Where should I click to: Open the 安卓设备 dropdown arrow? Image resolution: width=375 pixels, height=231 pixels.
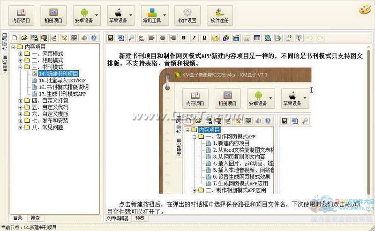pos(97,15)
